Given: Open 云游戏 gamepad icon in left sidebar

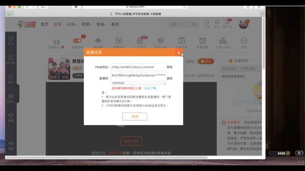Looking at the screenshot, I should pos(11,98).
